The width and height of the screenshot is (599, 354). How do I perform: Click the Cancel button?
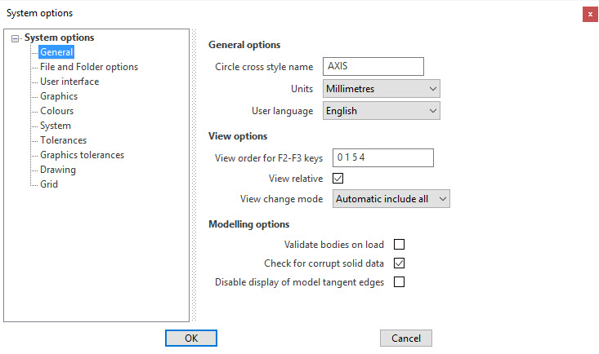pyautogui.click(x=406, y=339)
